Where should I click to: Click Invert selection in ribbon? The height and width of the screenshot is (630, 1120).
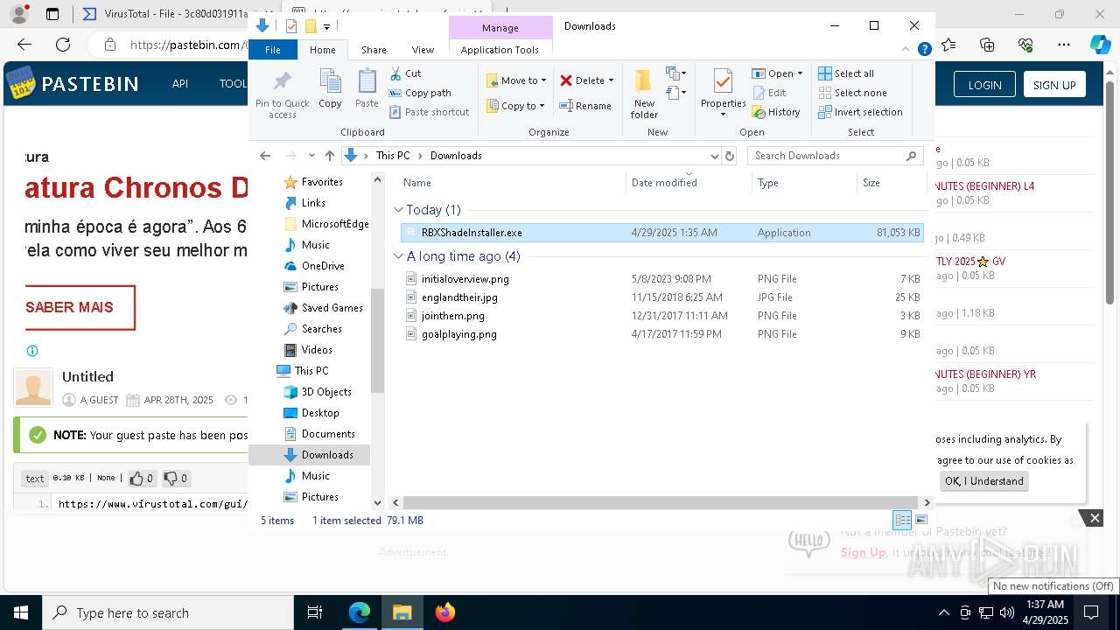click(861, 112)
